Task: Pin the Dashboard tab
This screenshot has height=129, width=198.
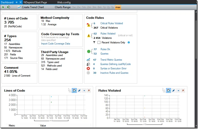Action: [17, 2]
